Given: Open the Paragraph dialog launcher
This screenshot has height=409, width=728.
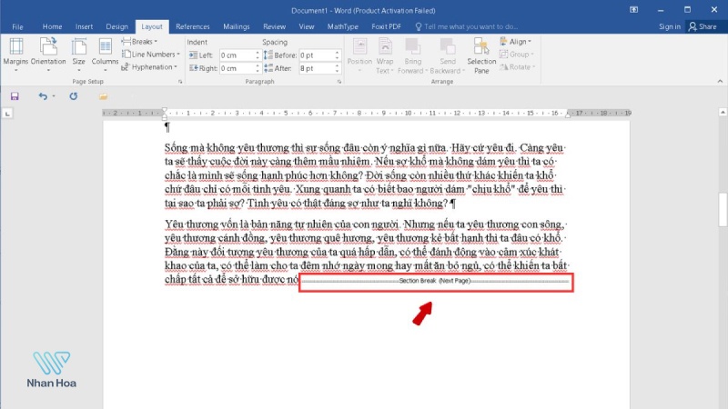Looking at the screenshot, I should pos(339,82).
